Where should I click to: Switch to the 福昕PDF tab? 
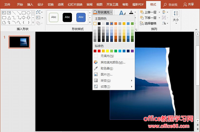tap(138, 5)
